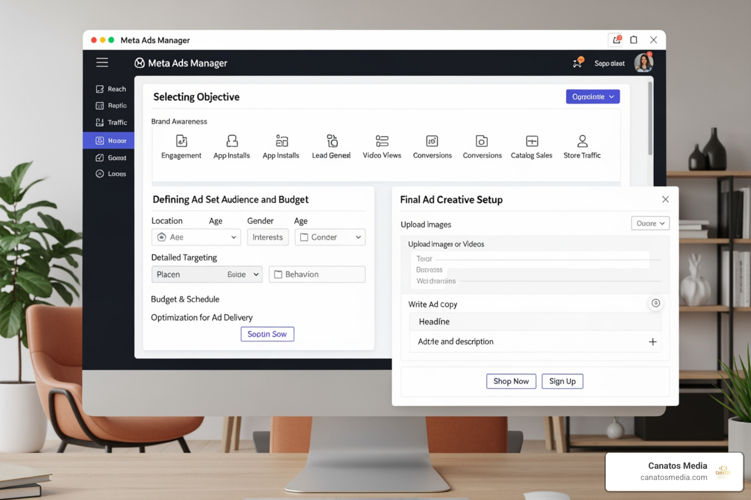Viewport: 751px width, 500px height.
Task: Click the Adtle and description field
Action: coord(535,342)
